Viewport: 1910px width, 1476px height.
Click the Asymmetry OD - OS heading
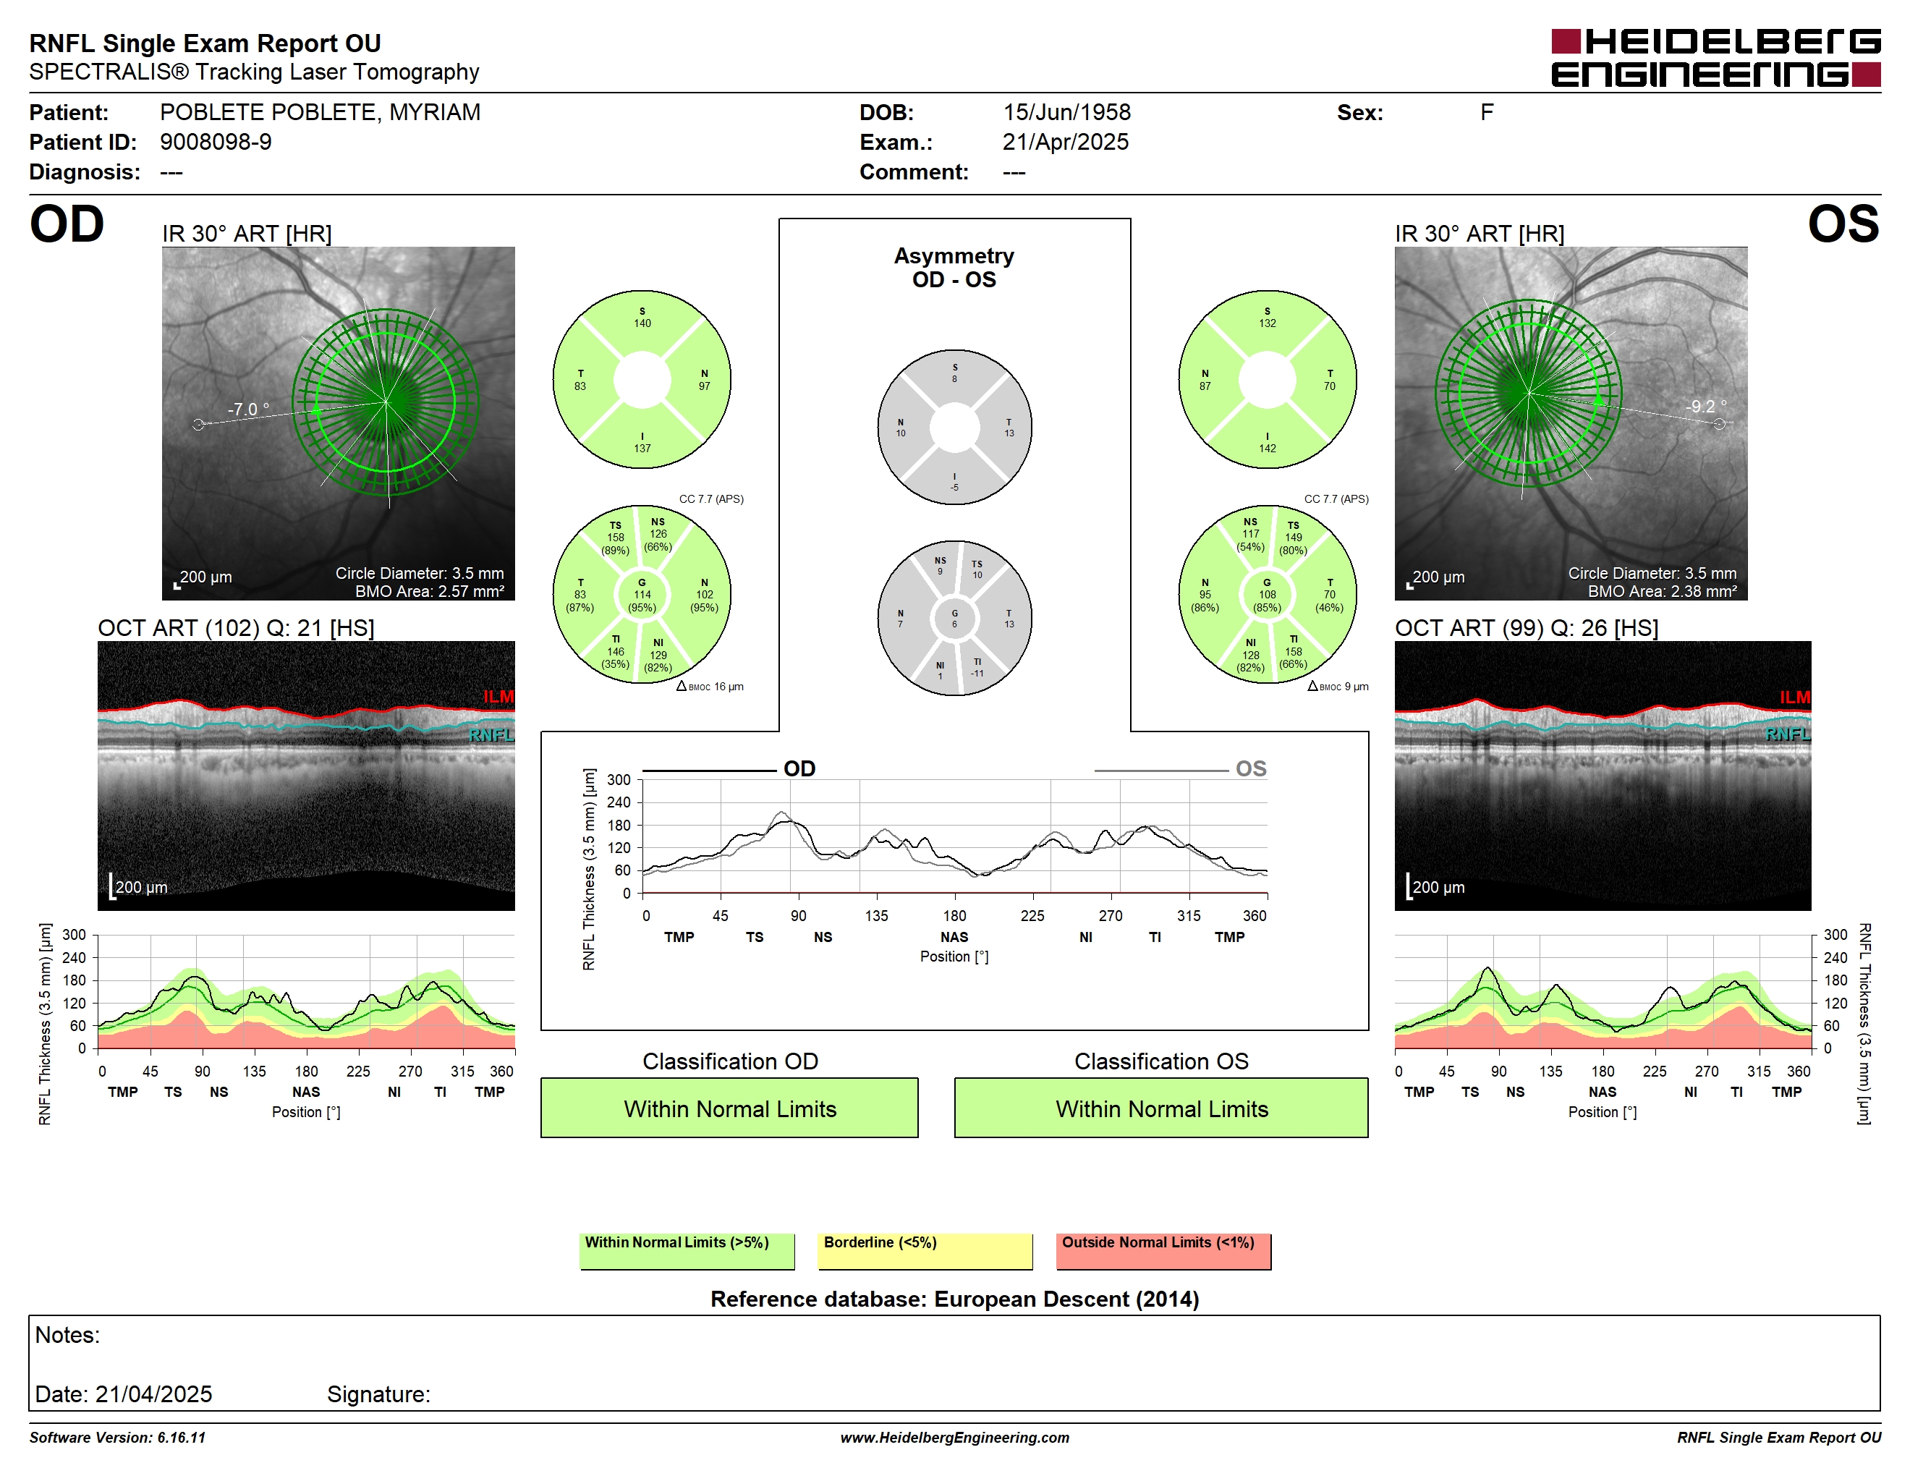coord(954,268)
